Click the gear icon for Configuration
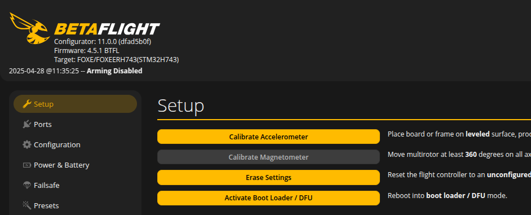 (26, 144)
